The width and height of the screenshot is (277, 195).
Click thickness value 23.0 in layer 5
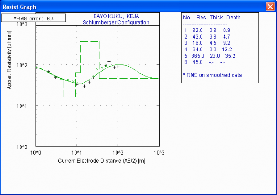click(x=215, y=56)
